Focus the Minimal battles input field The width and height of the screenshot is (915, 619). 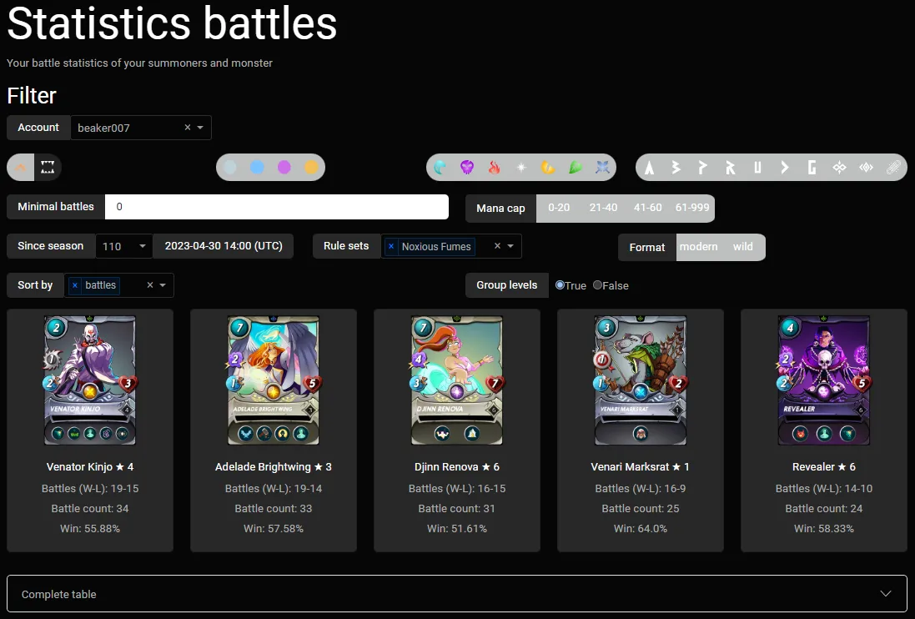277,207
